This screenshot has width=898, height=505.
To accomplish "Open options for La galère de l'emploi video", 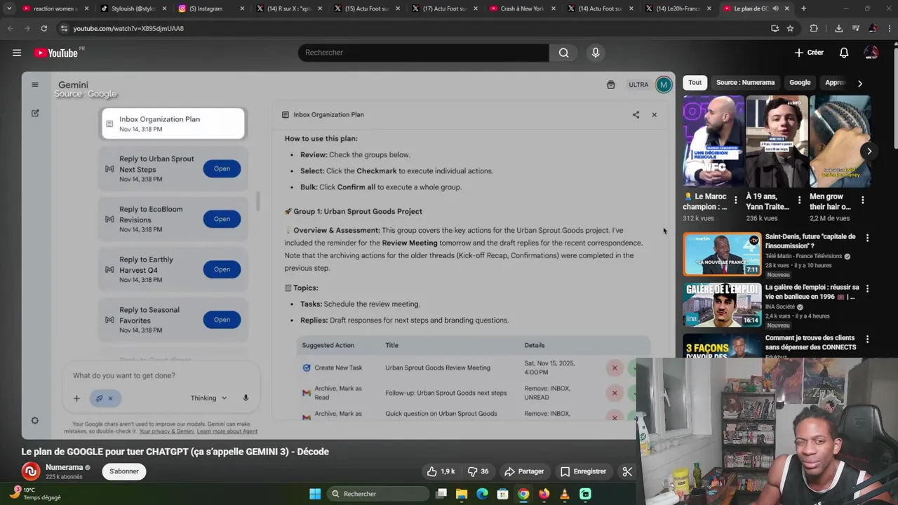I will (867, 288).
